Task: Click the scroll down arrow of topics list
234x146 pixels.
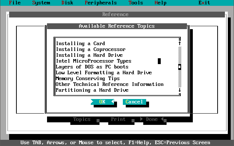Action: pyautogui.click(x=180, y=90)
